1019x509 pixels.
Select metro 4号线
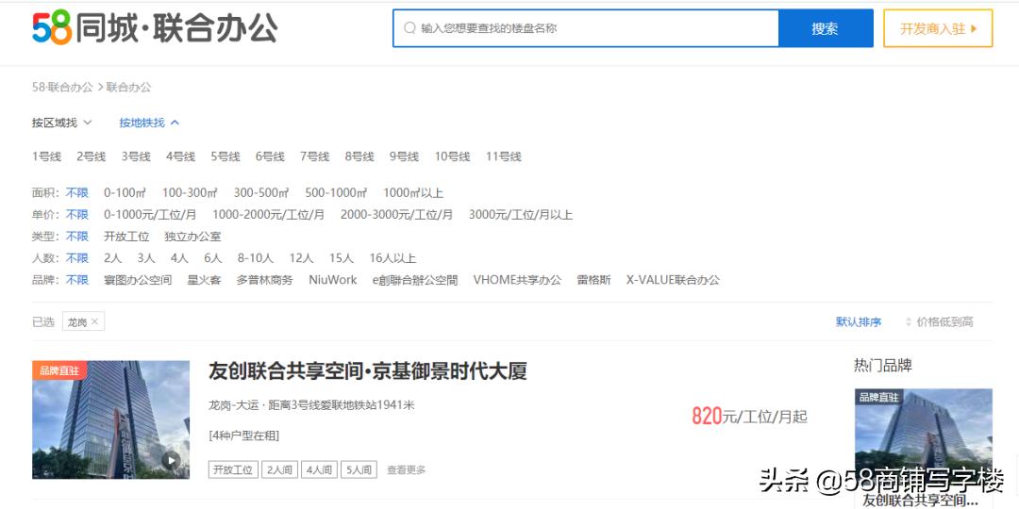(x=180, y=156)
